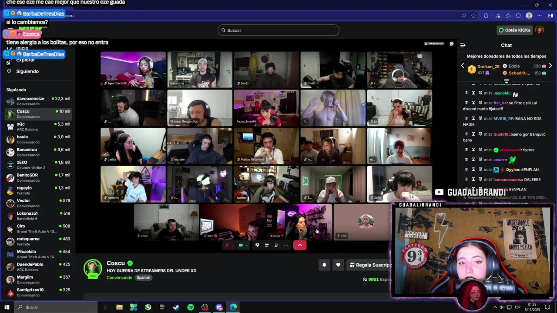557x313 pixels.
Task: Open browser favorites list icon
Action: click(508, 16)
